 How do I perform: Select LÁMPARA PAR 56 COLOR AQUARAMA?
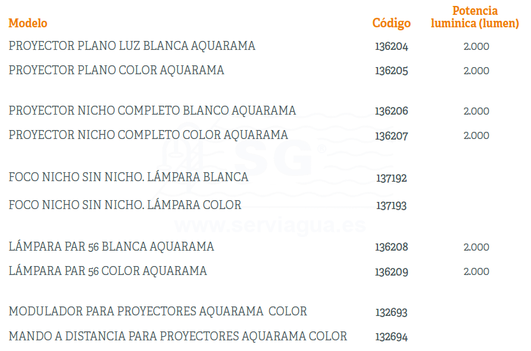[108, 271]
